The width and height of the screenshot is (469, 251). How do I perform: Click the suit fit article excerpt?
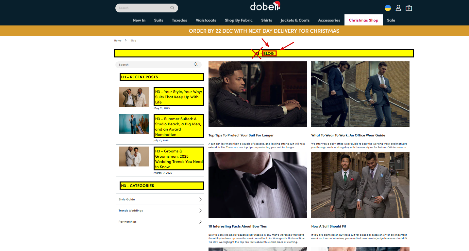pos(360,237)
